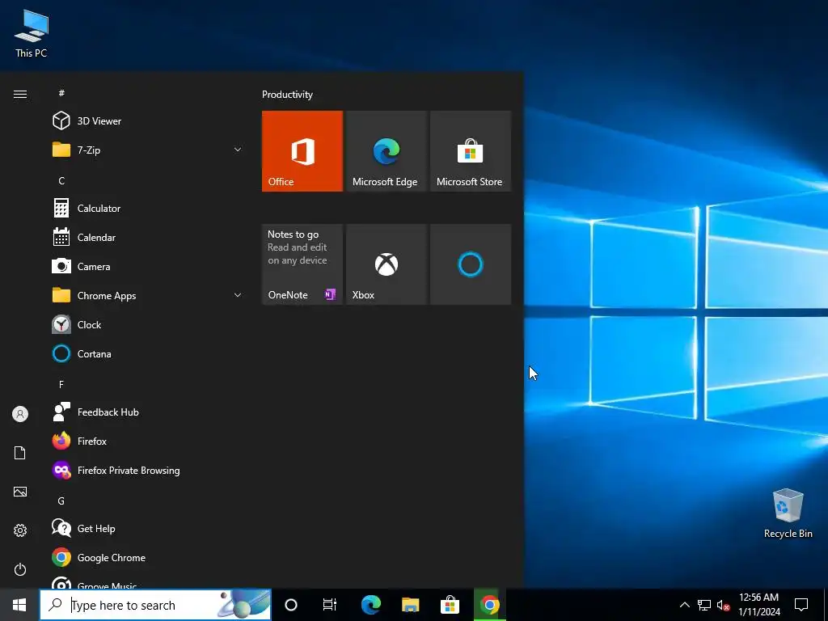Open File Explorer from the taskbar
This screenshot has width=828, height=621.
point(410,605)
